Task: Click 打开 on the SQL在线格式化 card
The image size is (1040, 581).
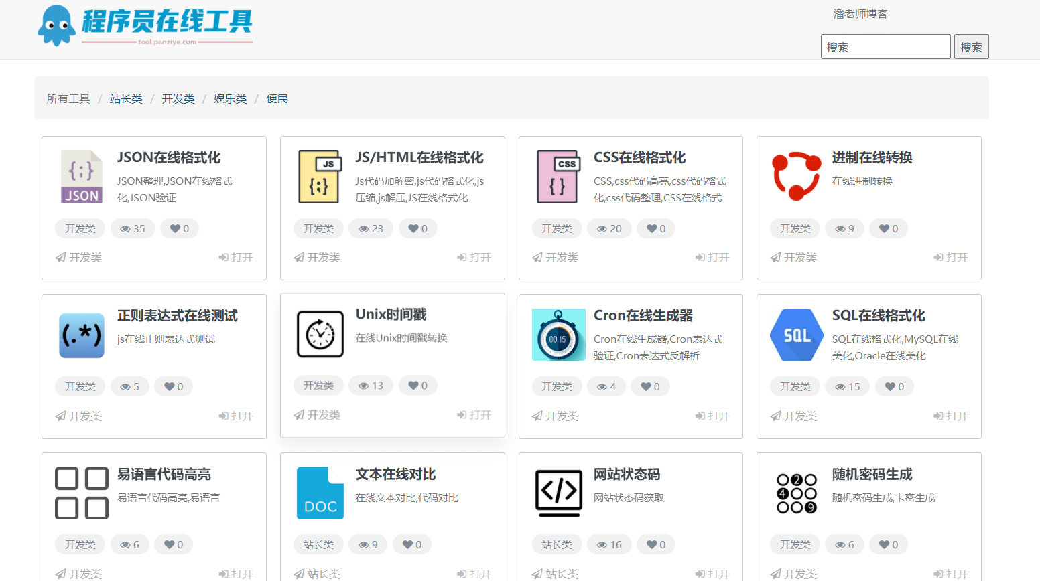Action: point(951,416)
